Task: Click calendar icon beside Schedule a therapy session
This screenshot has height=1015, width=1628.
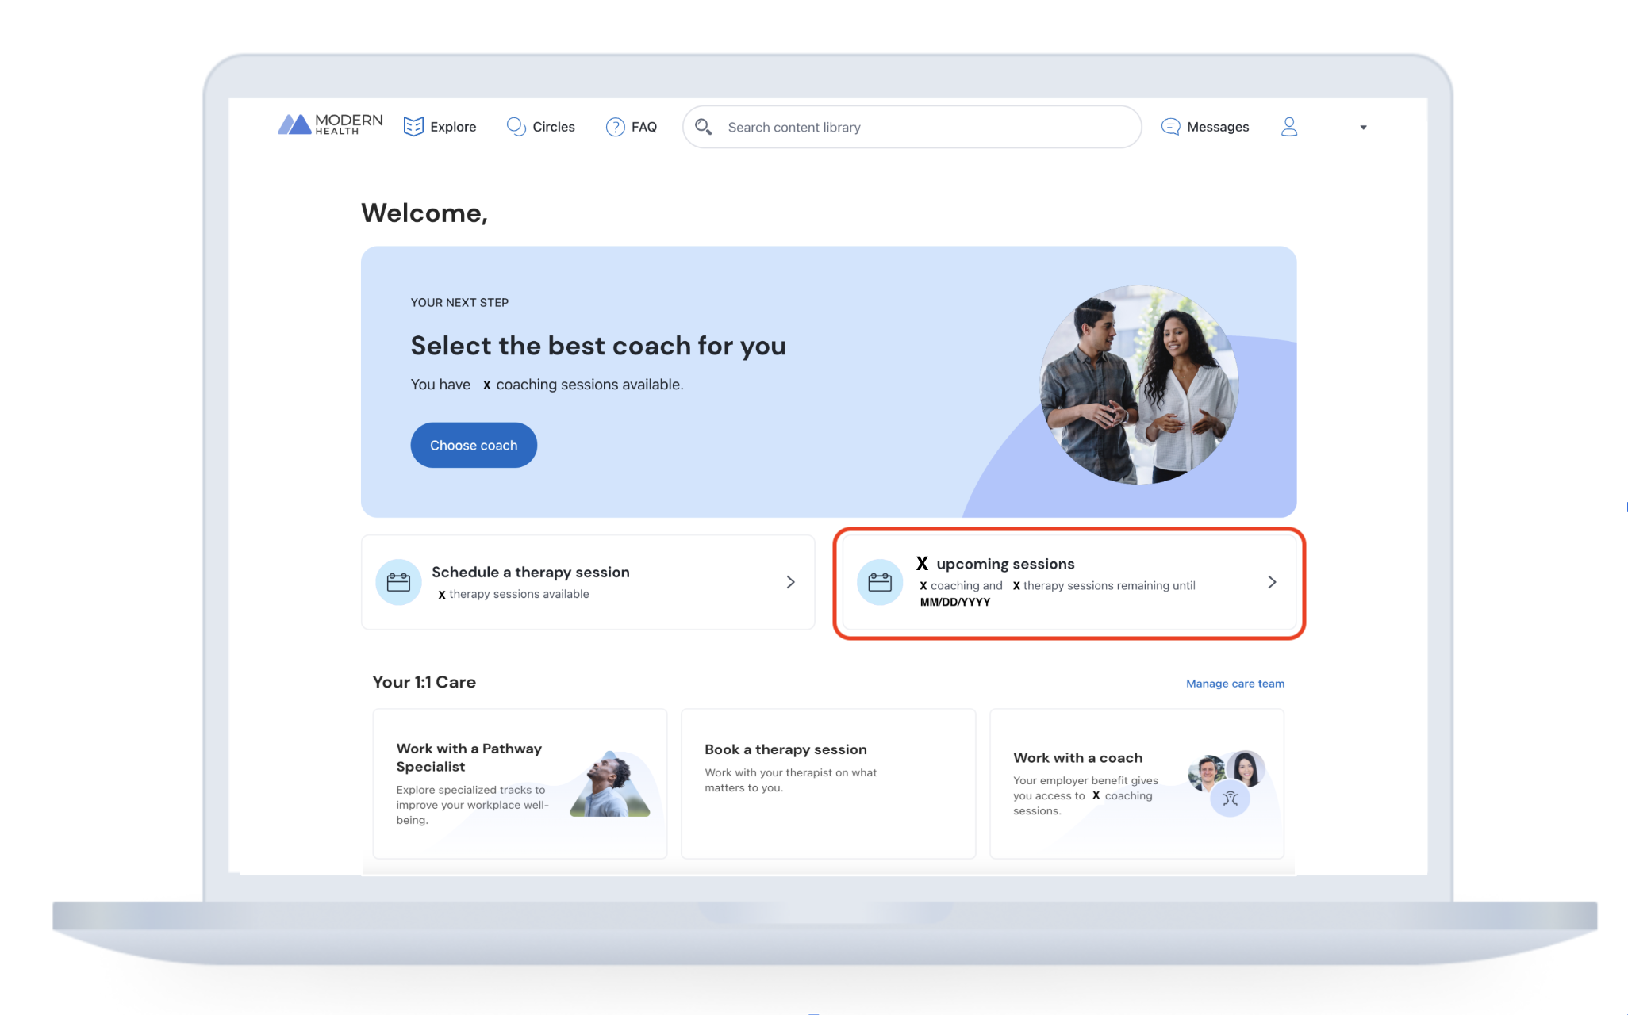Action: point(398,582)
